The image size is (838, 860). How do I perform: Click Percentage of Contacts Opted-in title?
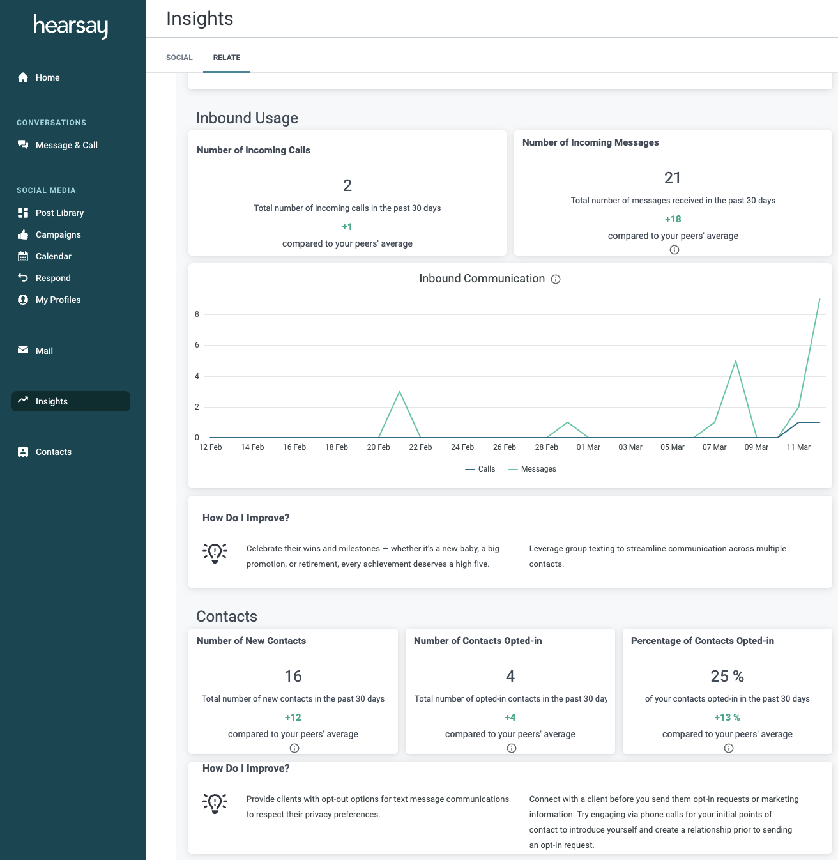tap(703, 641)
